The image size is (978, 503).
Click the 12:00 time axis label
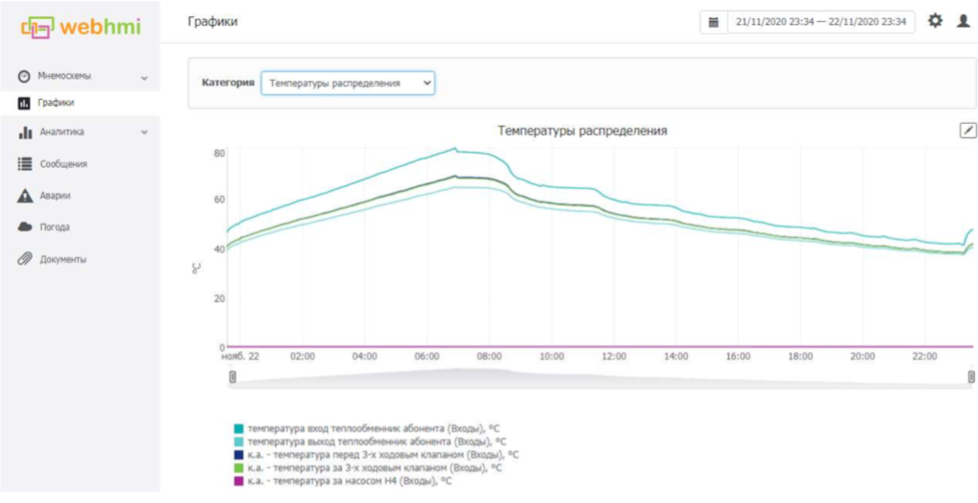(614, 356)
